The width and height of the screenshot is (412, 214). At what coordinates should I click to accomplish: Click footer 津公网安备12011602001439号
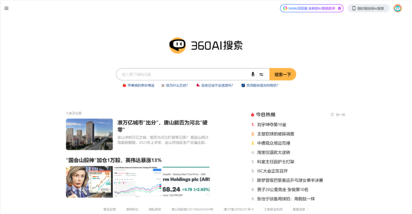pyautogui.click(x=192, y=209)
